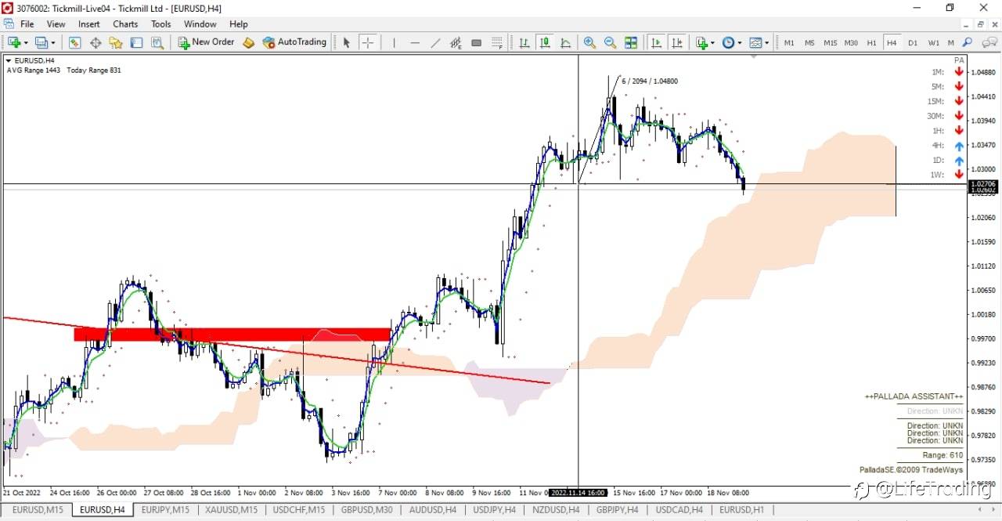Open the Tools menu
Image resolution: width=1002 pixels, height=521 pixels.
click(161, 24)
